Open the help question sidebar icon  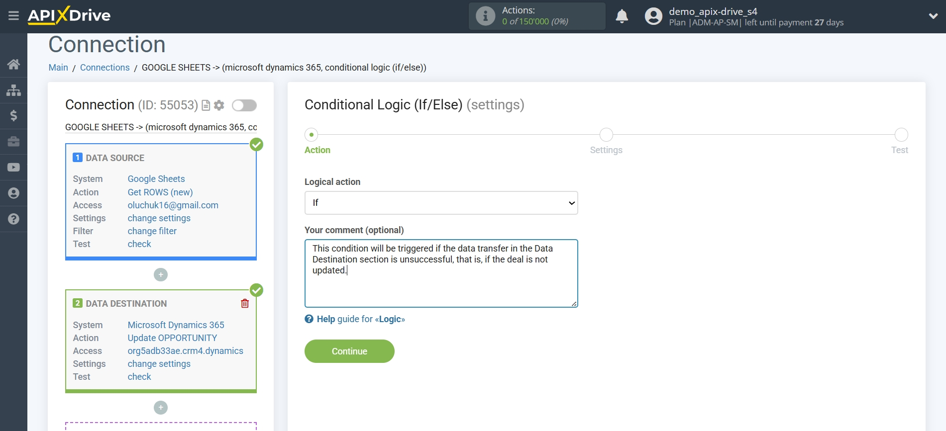coord(13,219)
